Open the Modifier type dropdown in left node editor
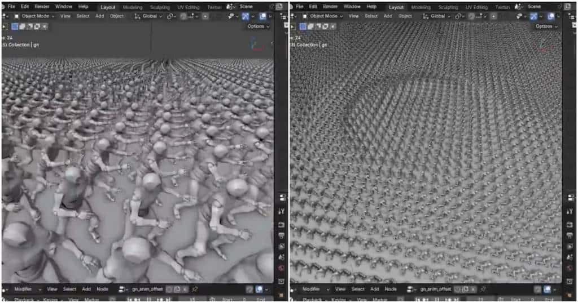 pyautogui.click(x=27, y=289)
